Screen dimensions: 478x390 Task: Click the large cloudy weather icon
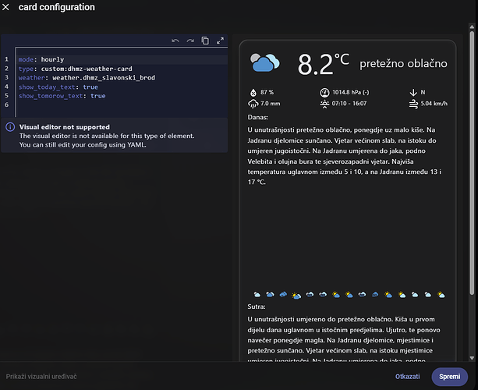coord(265,64)
